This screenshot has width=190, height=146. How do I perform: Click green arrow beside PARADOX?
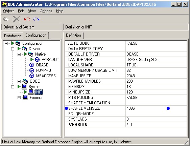pyautogui.click(x=32, y=60)
